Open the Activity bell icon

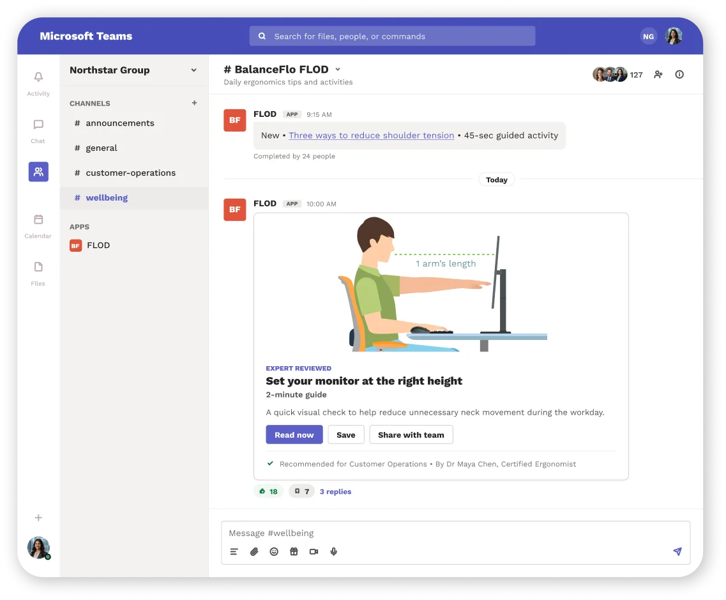(38, 77)
